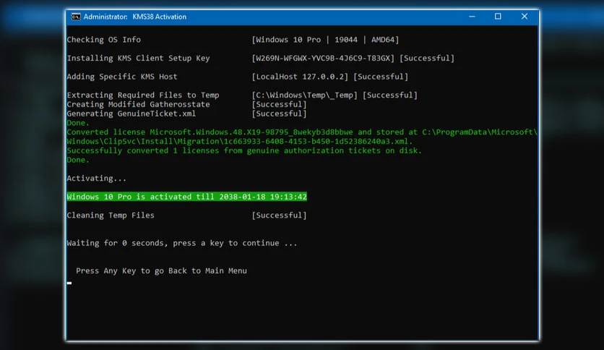Click '[Windows 10 Pro | 19044 | AMD64]' text
This screenshot has width=604, height=350.
pyautogui.click(x=326, y=40)
